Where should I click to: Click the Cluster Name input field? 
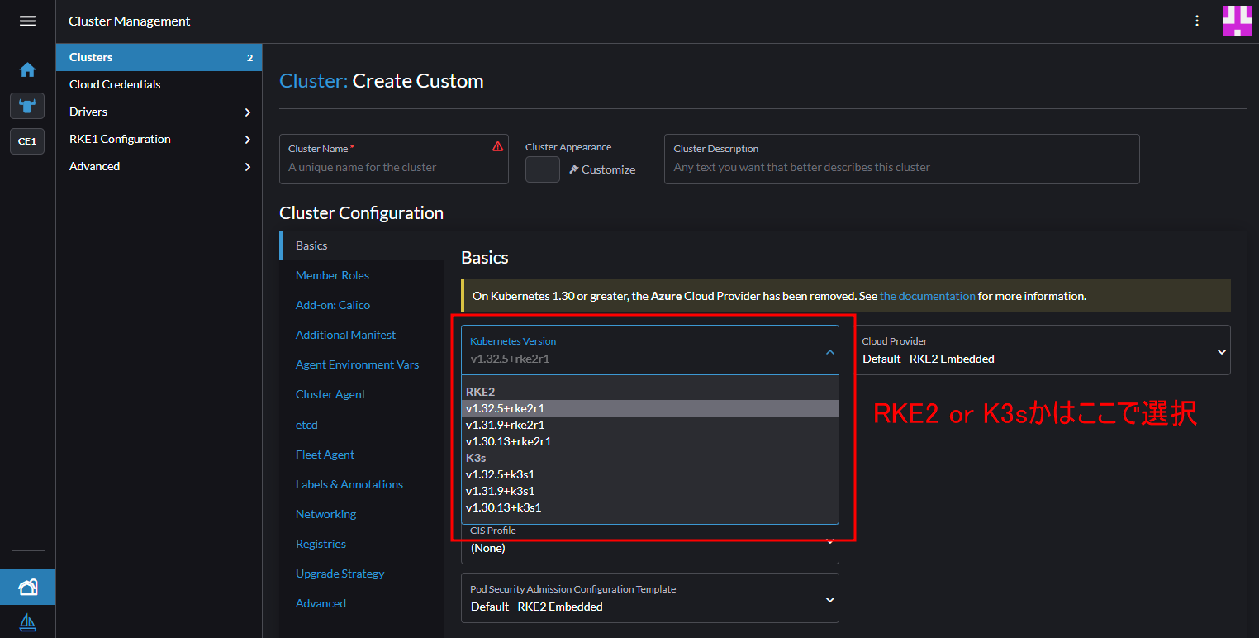[x=394, y=159]
